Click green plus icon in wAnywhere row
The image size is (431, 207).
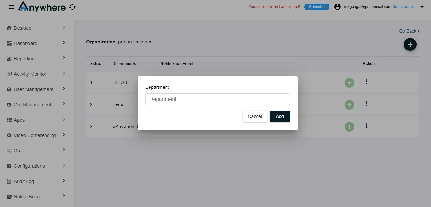point(349,127)
